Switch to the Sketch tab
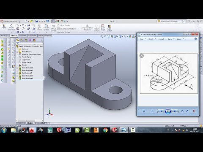Screen dimensions: 203x152 (x=14, y=35)
